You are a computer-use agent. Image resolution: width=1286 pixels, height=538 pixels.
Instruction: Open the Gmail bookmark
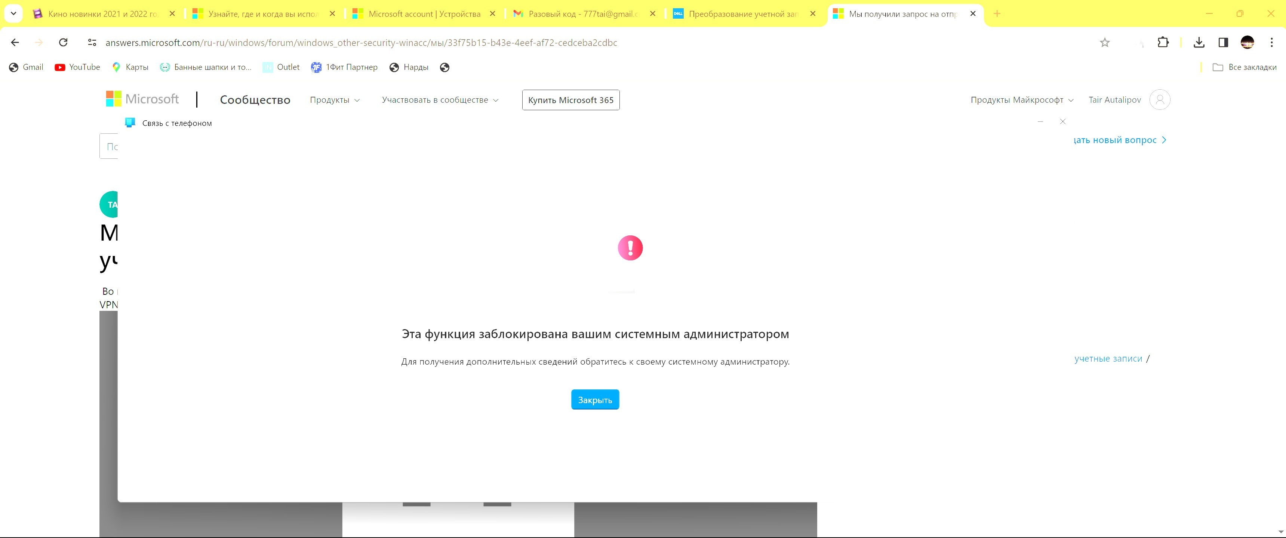click(x=27, y=67)
